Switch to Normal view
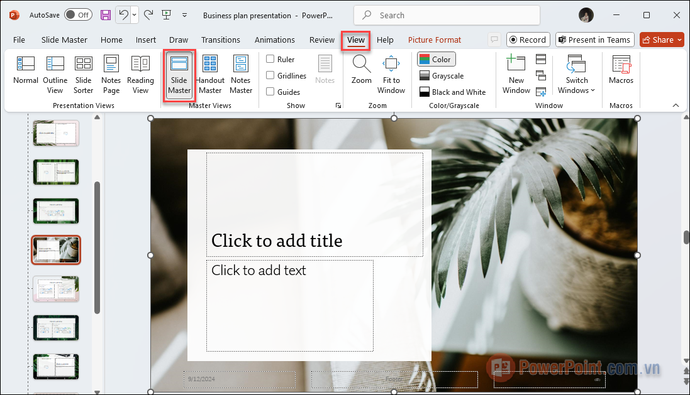Screen dimensions: 690x395 (26, 75)
